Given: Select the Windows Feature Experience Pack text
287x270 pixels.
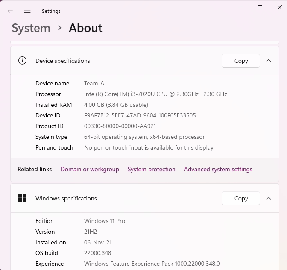Looking at the screenshot, I should 152,264.
